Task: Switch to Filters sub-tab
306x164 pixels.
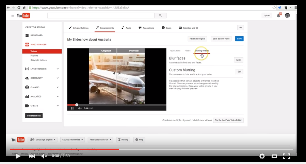Action: 188,50
